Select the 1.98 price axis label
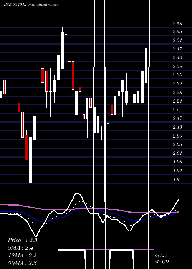Image resolution: width=192 pixels, height=269 pixels. pyautogui.click(x=177, y=162)
